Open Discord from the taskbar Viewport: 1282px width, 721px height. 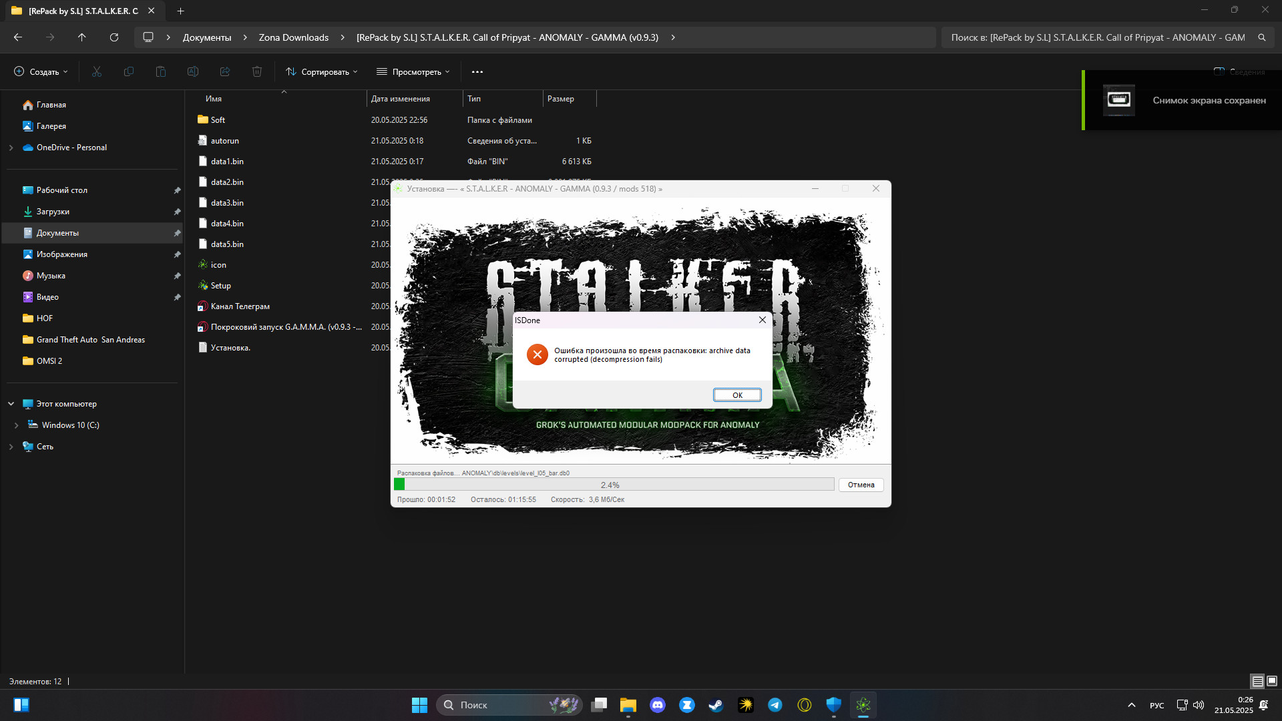658,705
